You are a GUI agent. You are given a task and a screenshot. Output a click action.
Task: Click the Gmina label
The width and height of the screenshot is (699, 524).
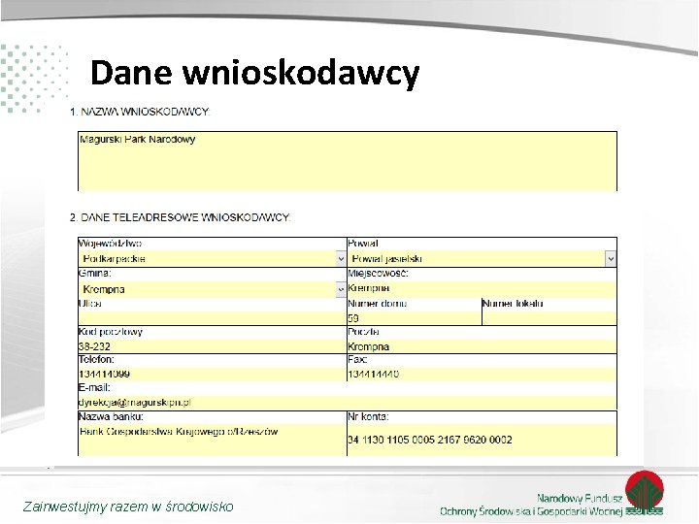click(x=94, y=273)
